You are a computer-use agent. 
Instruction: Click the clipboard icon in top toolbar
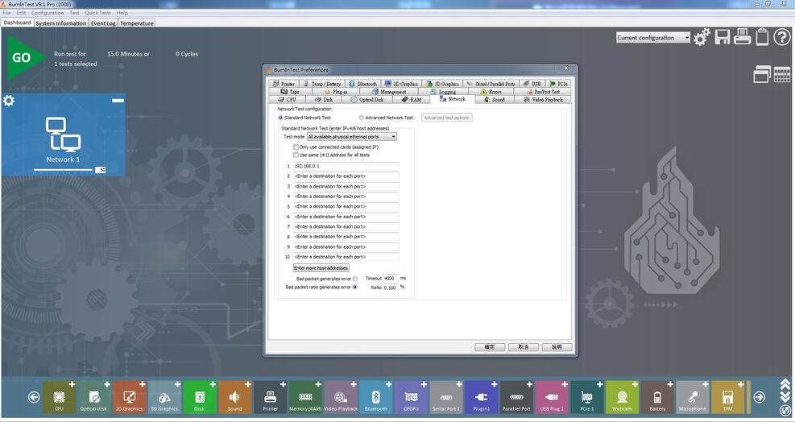tap(762, 37)
